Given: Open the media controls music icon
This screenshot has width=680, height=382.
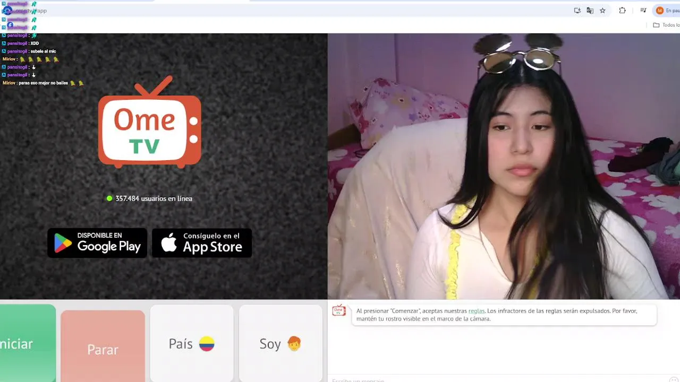Looking at the screenshot, I should [x=643, y=11].
